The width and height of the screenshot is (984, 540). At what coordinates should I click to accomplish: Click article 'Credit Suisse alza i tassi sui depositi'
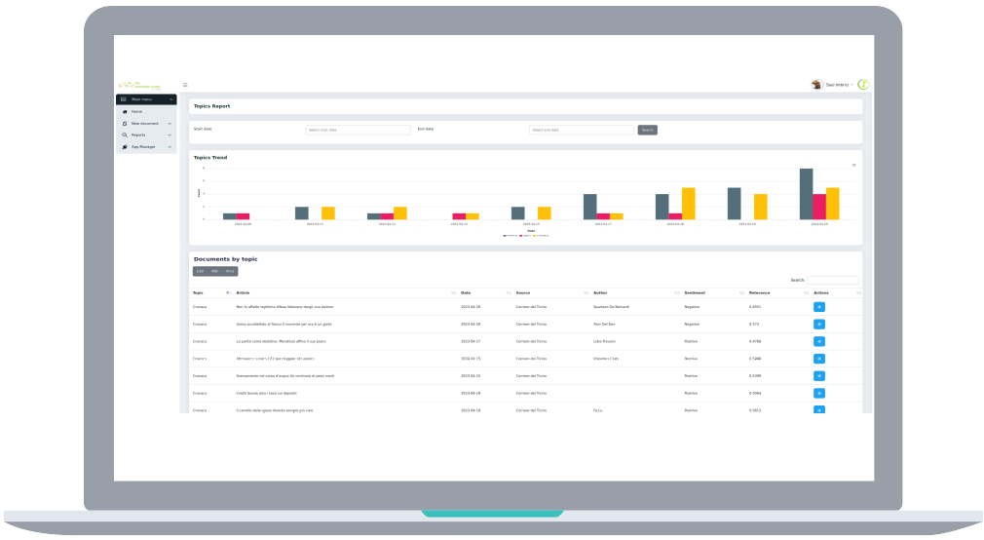(x=266, y=393)
